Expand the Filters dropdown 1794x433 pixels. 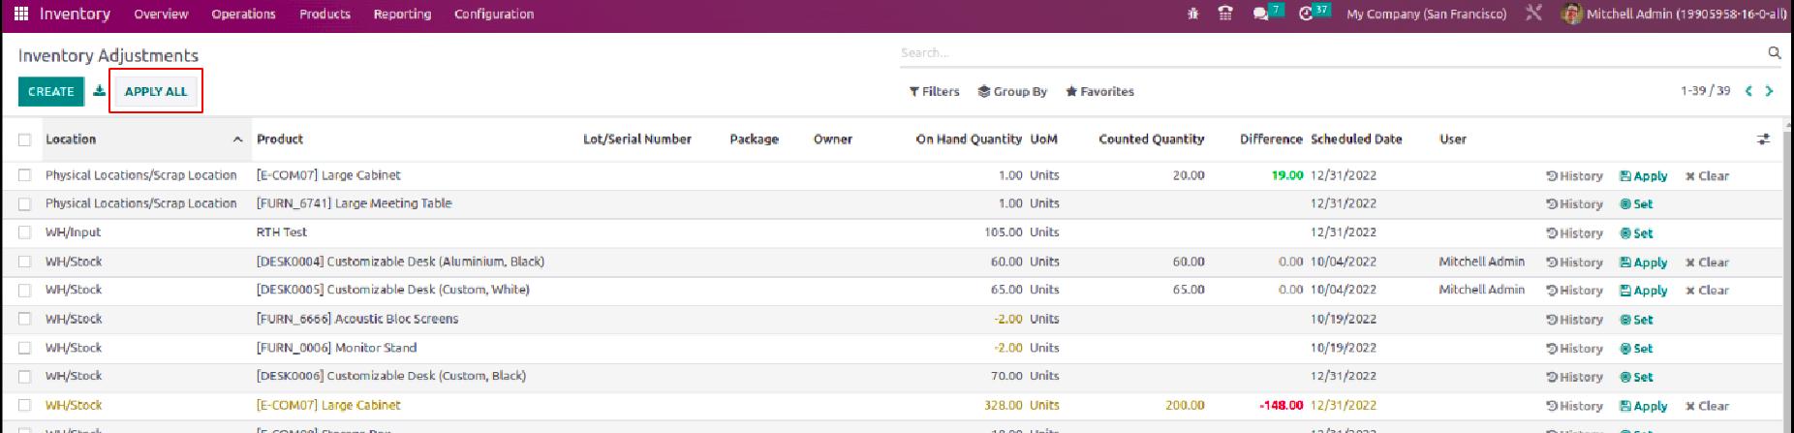pyautogui.click(x=934, y=91)
